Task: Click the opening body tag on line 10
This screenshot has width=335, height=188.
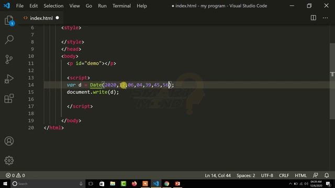Action: tap(70, 56)
